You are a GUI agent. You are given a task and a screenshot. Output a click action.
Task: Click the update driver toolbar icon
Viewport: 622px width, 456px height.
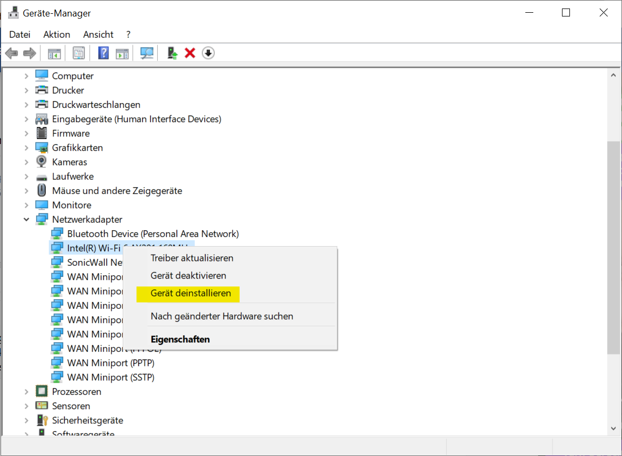172,53
